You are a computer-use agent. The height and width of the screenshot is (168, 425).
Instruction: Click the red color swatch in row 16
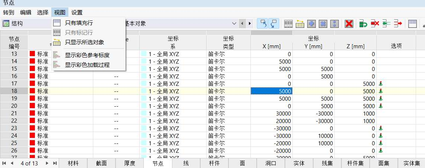(x=32, y=76)
